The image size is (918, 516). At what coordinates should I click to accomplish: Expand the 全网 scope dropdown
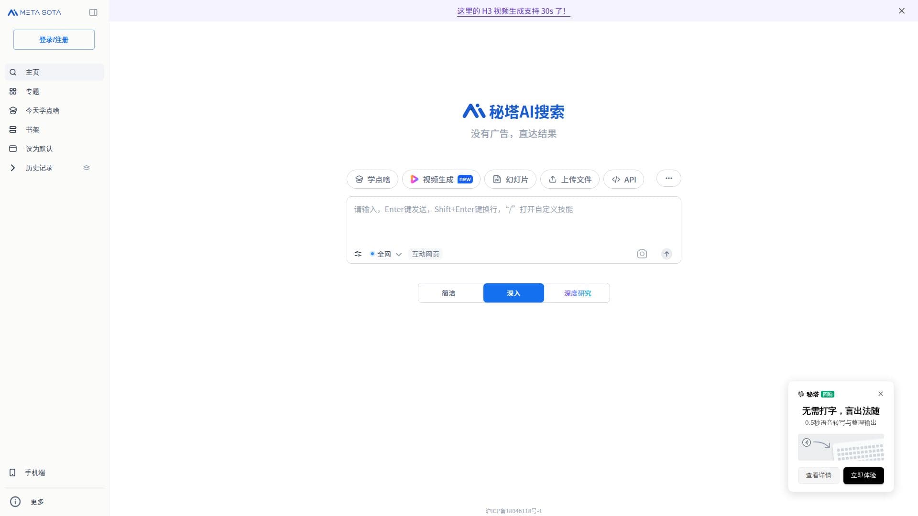click(386, 254)
